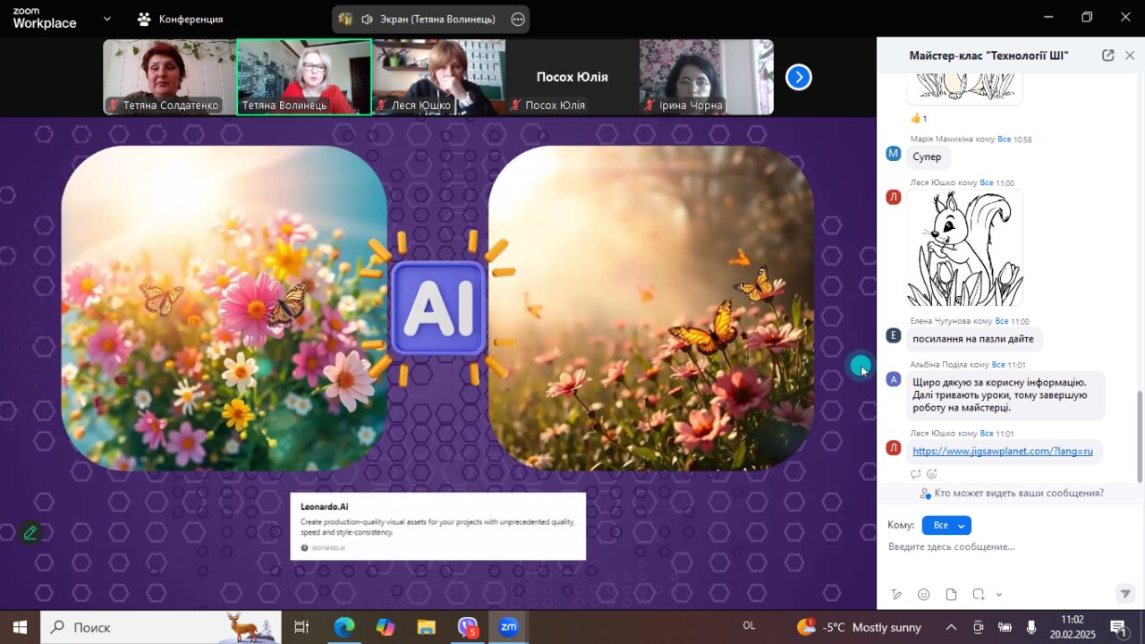Select the 'Супер' message from Марія Мамикіна

click(927, 157)
